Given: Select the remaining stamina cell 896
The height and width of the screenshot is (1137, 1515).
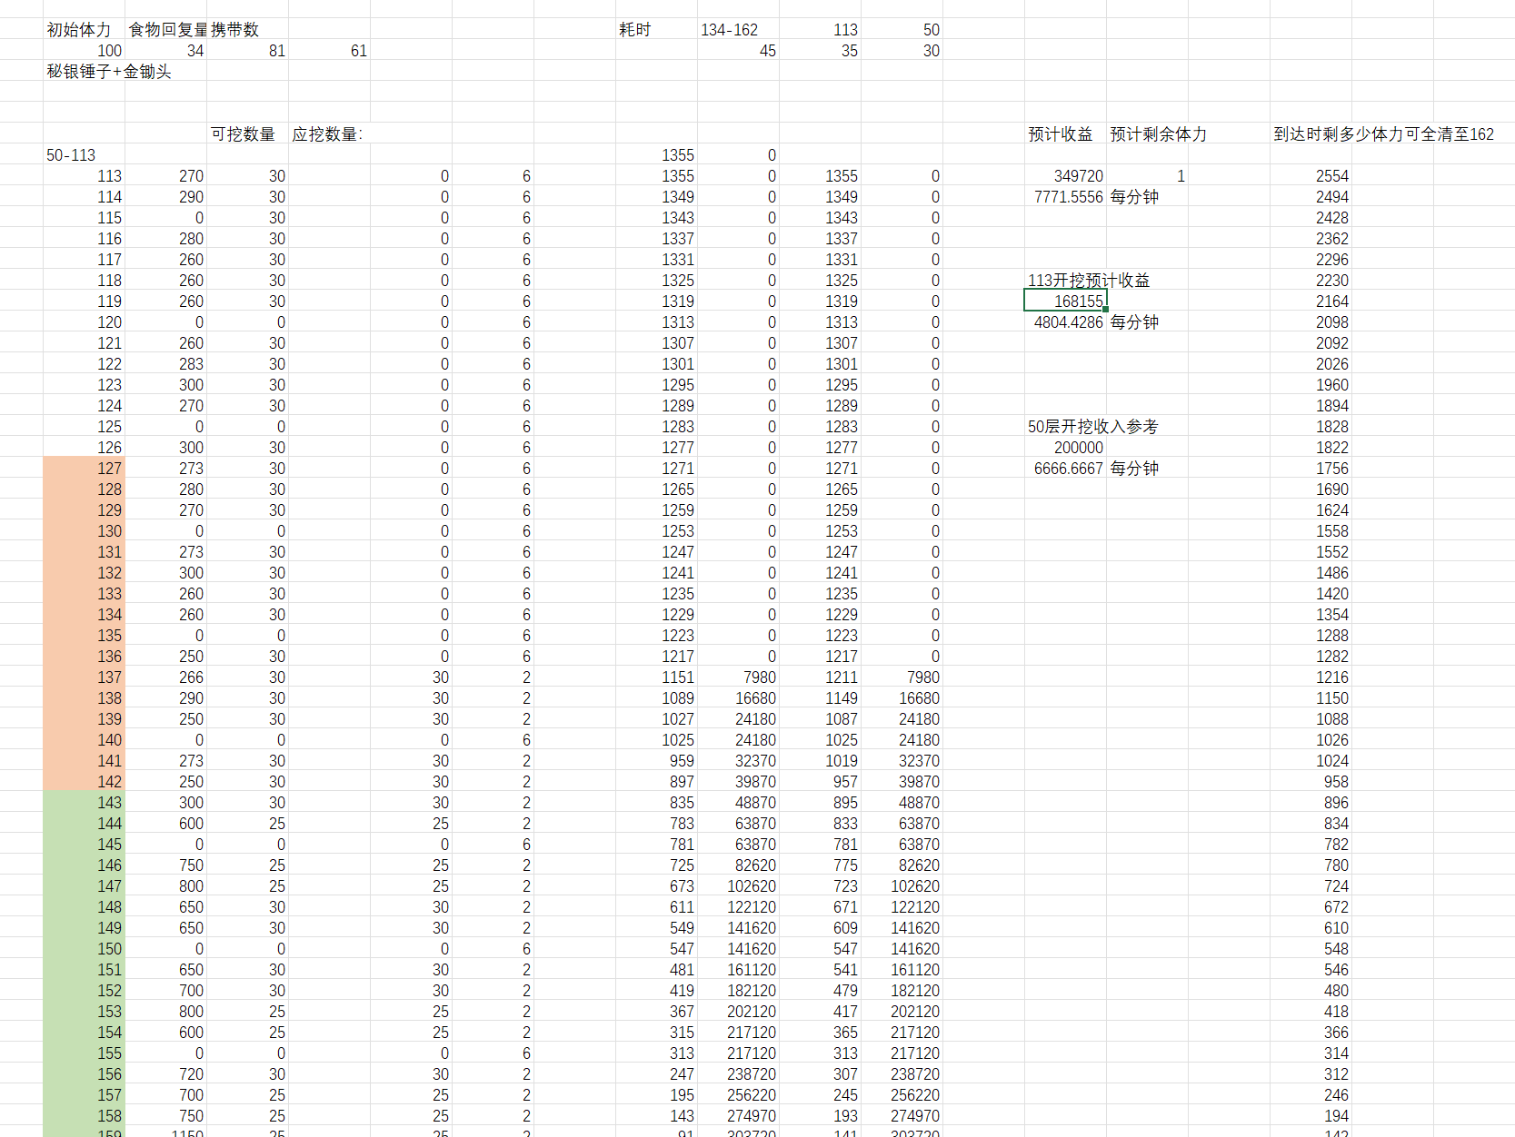Looking at the screenshot, I should tap(1311, 802).
